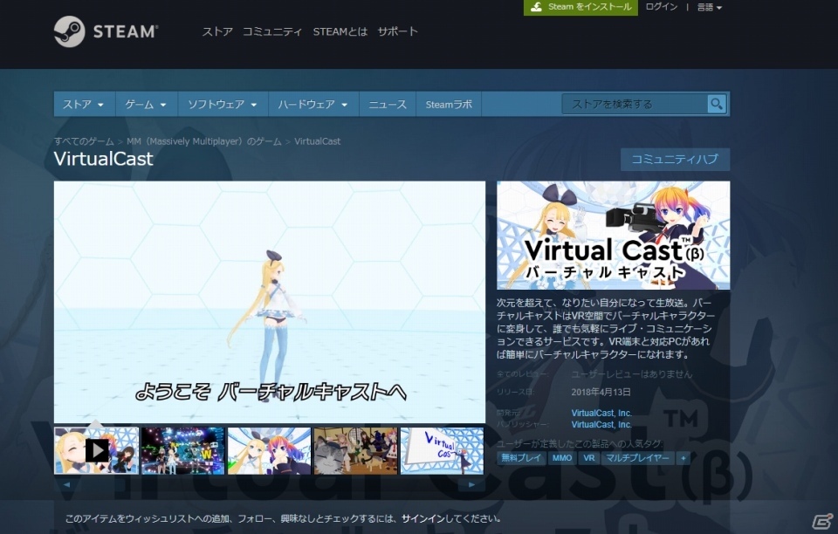Viewport: 838px width, 534px height.
Task: Open コミュニティ in the top header
Action: pos(272,31)
